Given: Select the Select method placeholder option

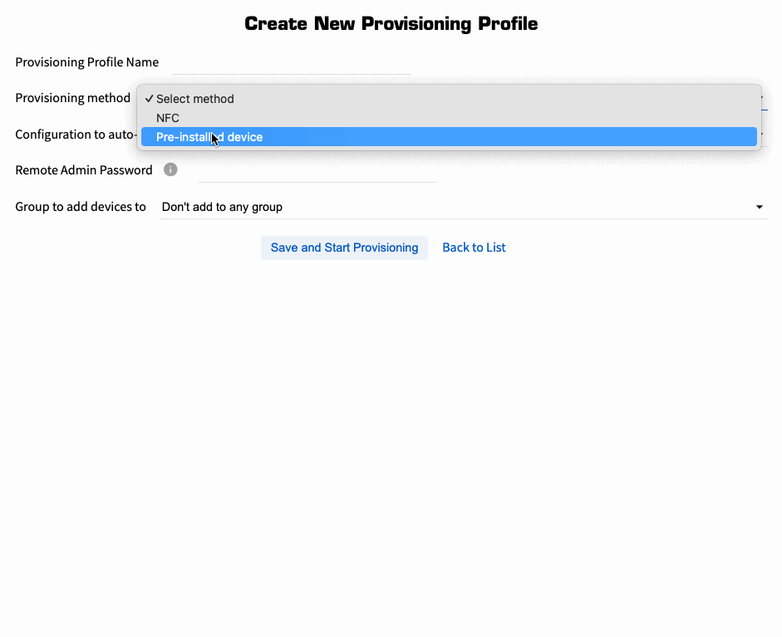Looking at the screenshot, I should pos(194,98).
